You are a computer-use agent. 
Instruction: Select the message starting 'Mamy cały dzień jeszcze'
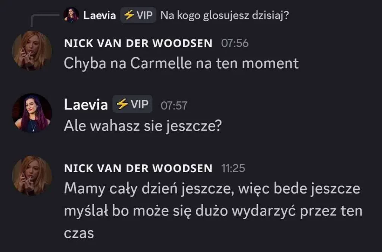[213, 211]
